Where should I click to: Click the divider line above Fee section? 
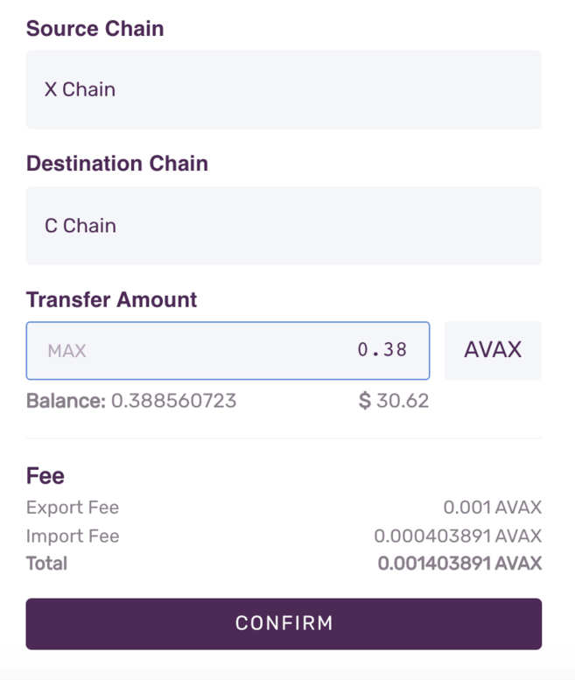284,438
